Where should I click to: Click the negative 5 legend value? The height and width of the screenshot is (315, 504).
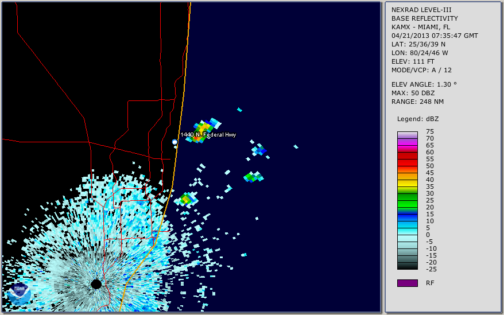click(429, 242)
